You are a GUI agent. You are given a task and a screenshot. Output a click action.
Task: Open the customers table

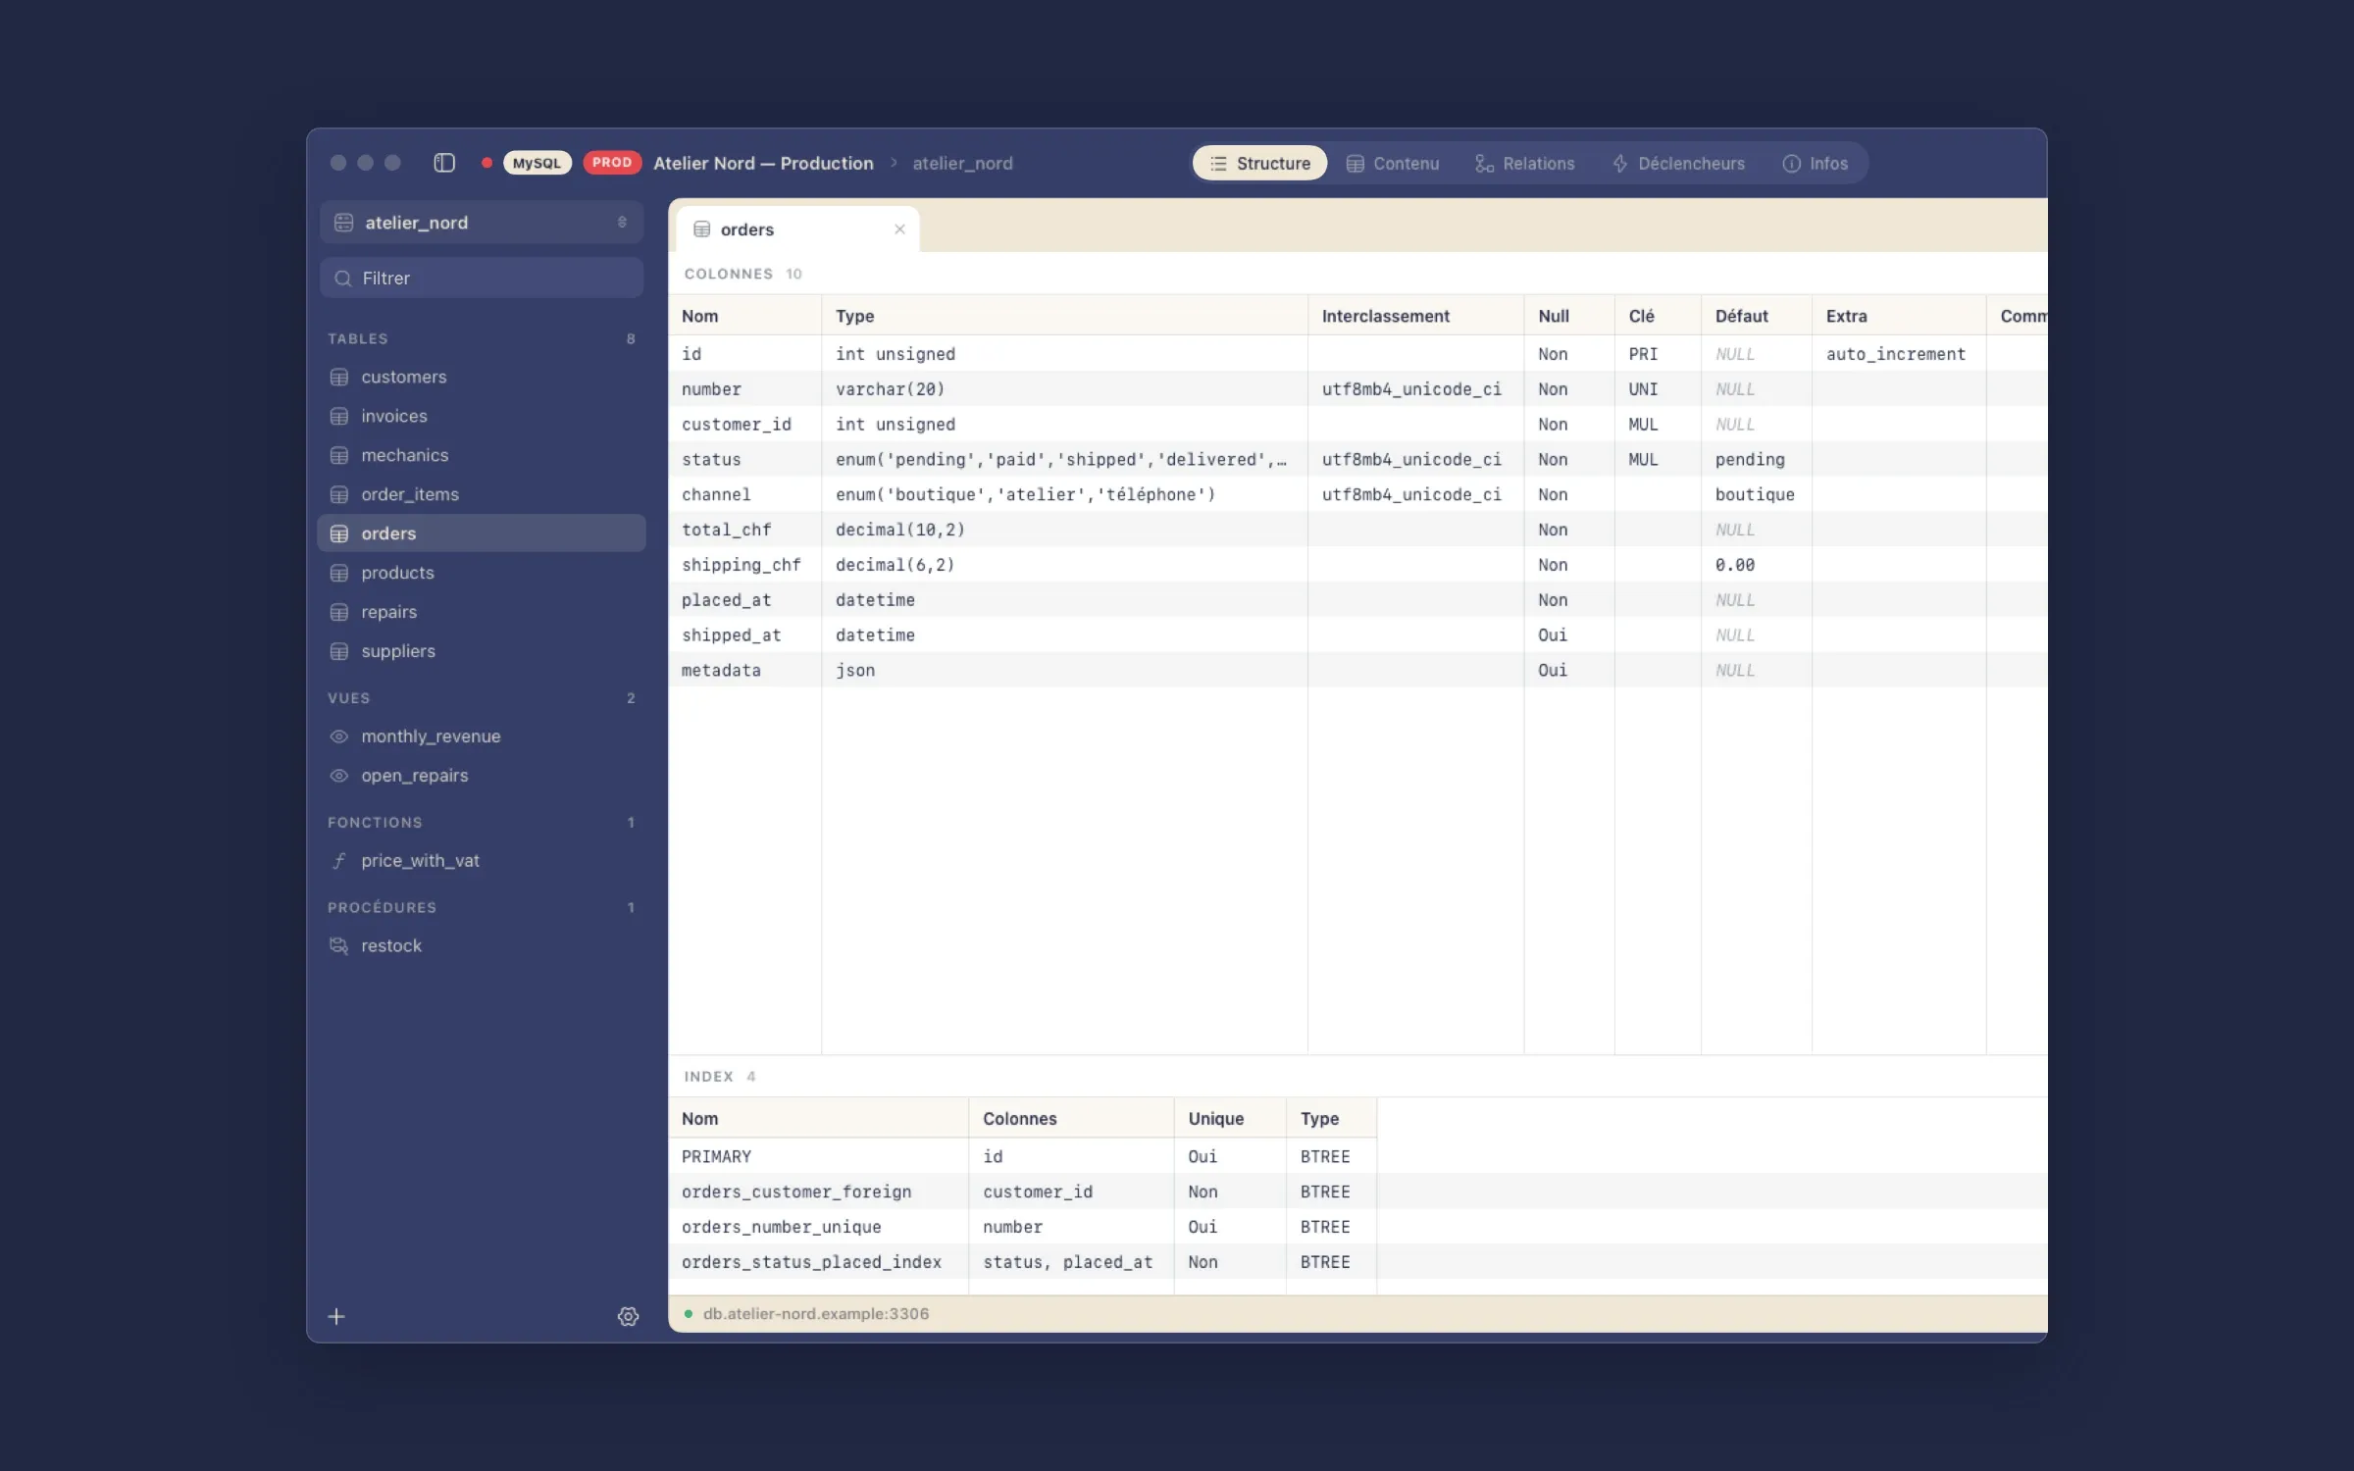(482, 377)
